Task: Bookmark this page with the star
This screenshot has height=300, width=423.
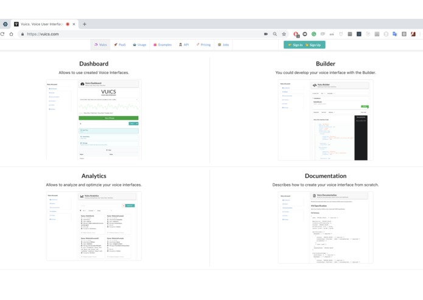Action: point(284,34)
